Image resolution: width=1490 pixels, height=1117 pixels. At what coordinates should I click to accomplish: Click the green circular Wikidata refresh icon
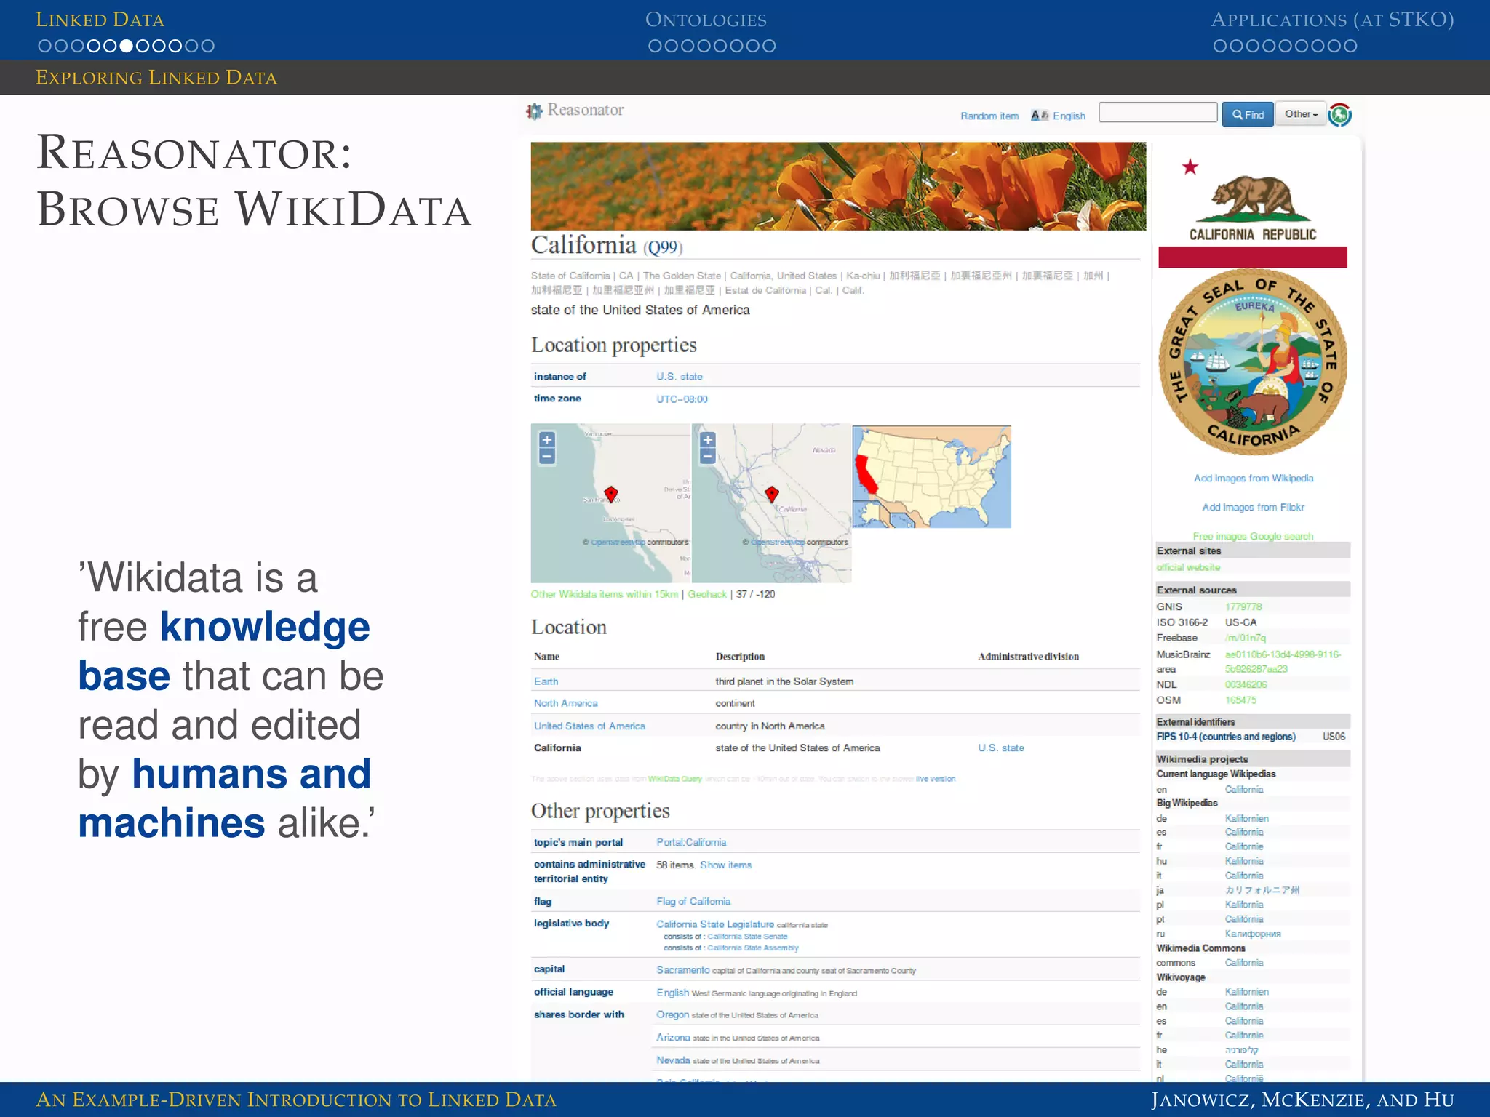click(1339, 115)
